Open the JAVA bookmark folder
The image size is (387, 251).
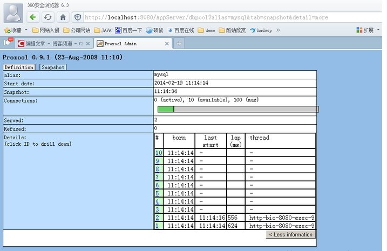pos(103,30)
